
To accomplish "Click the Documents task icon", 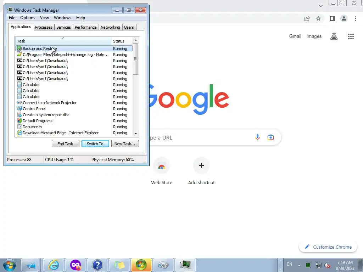I will [19, 126].
